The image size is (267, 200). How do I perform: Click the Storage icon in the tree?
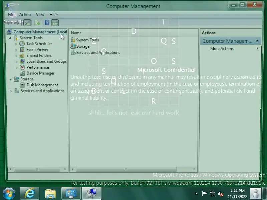tap(16, 79)
